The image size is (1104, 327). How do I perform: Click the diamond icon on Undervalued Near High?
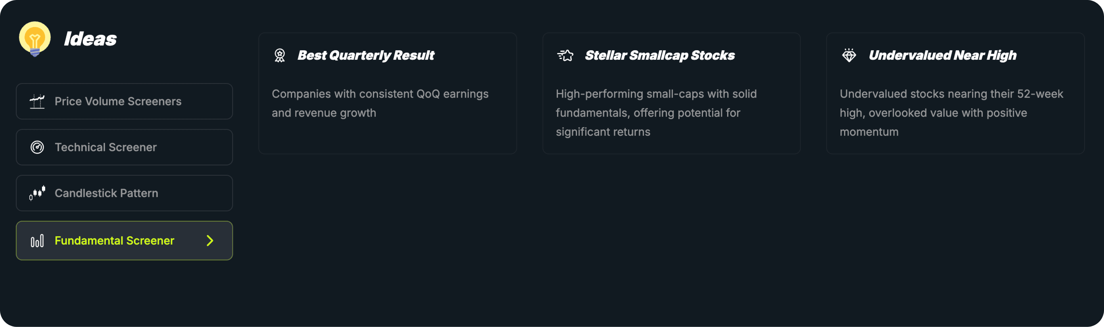coord(849,55)
